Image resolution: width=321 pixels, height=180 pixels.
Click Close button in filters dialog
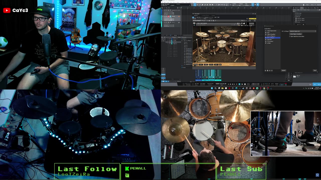click(315, 70)
